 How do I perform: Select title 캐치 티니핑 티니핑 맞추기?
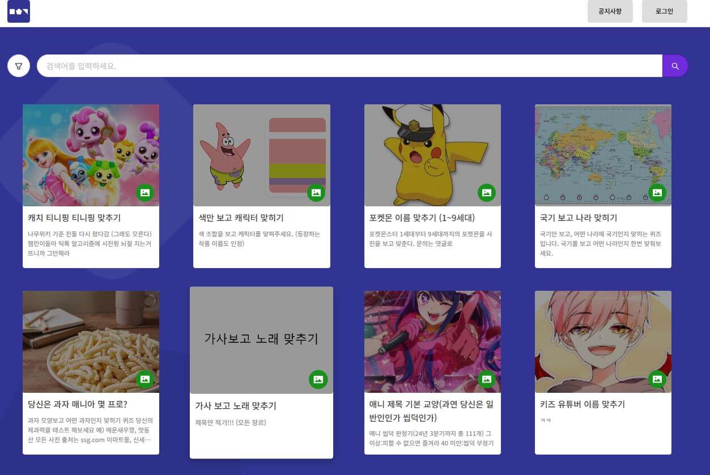click(x=74, y=218)
